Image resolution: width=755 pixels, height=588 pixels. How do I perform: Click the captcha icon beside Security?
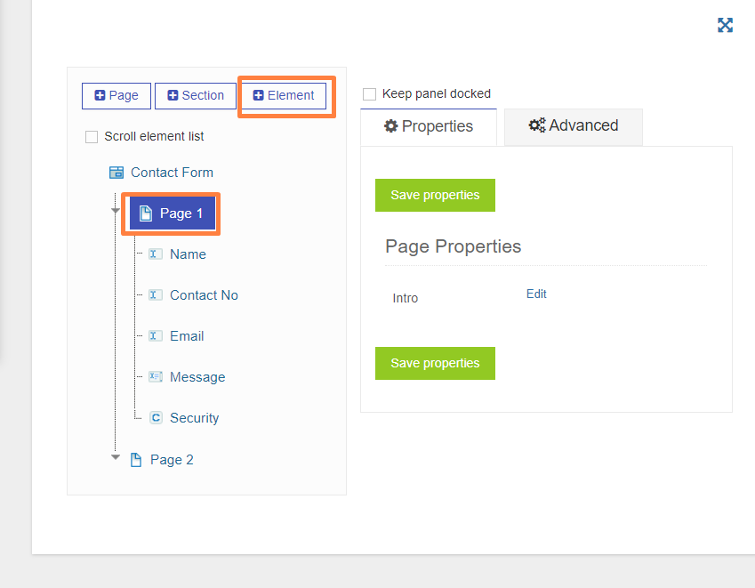[156, 417]
